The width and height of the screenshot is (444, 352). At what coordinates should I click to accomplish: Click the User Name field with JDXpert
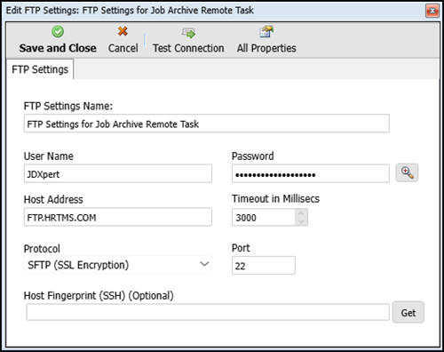click(x=118, y=174)
